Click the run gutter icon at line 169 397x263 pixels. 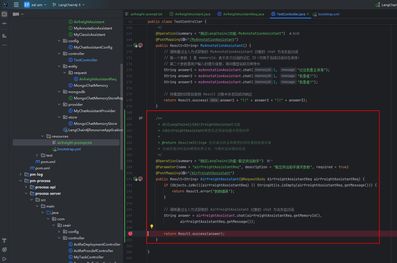tap(135, 45)
